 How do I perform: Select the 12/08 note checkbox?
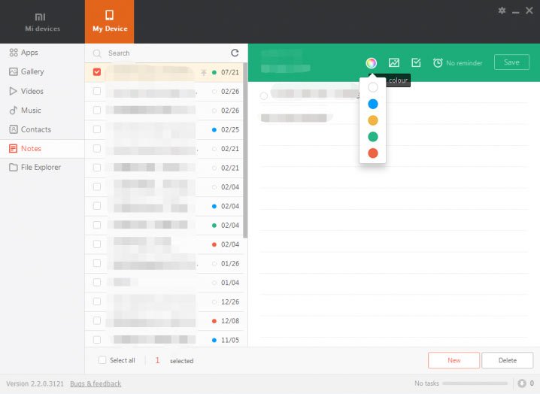[97, 320]
